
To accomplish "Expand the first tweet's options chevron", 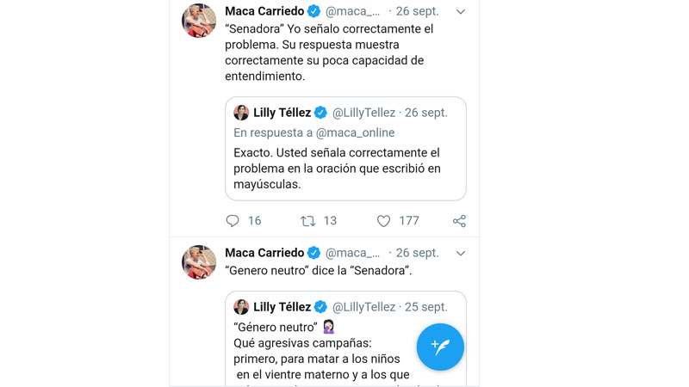I will pyautogui.click(x=461, y=12).
